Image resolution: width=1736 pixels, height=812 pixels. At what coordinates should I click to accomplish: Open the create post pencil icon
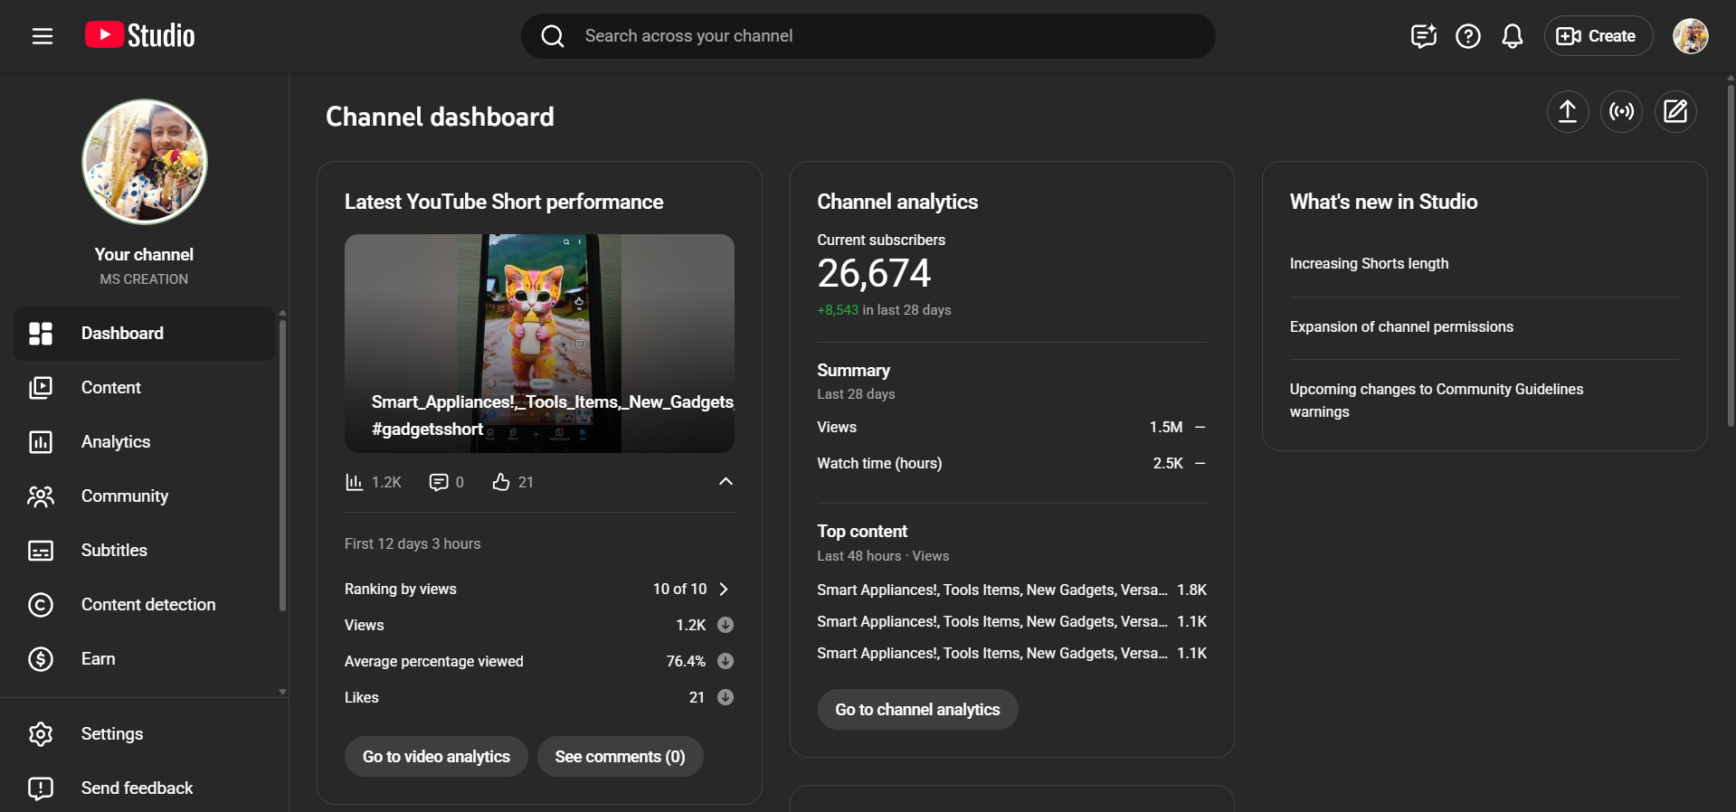[1675, 111]
